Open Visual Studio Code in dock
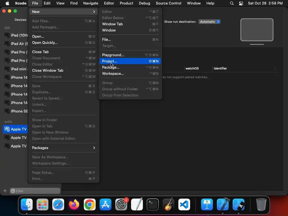 click(x=184, y=204)
